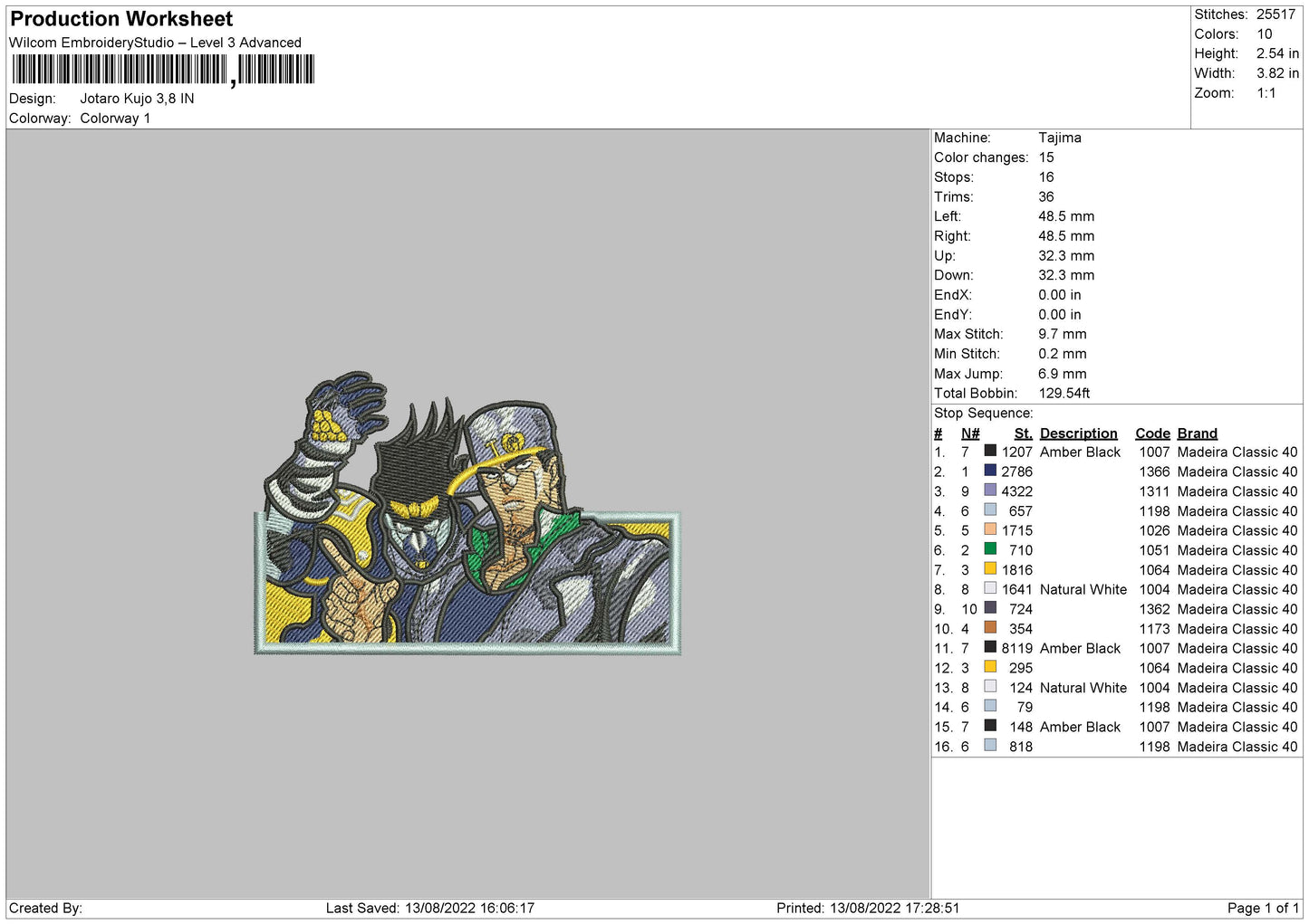This screenshot has height=924, width=1309.
Task: Click the embroidery design preview image
Action: pyautogui.click(x=467, y=512)
